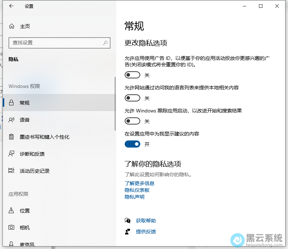This screenshot has width=288, height=249.
Task: Click the back arrow in Settings
Action: [11, 6]
